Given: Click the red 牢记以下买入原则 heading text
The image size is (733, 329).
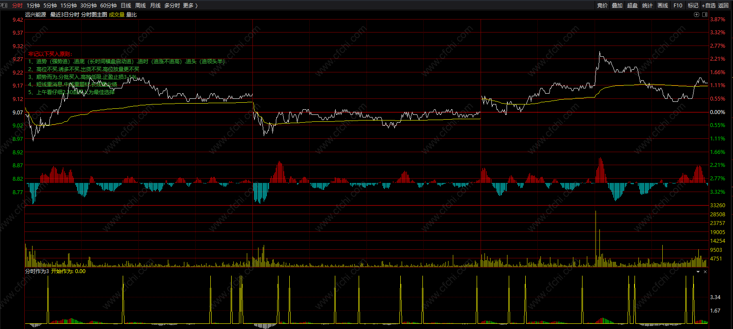Looking at the screenshot, I should click(50, 54).
